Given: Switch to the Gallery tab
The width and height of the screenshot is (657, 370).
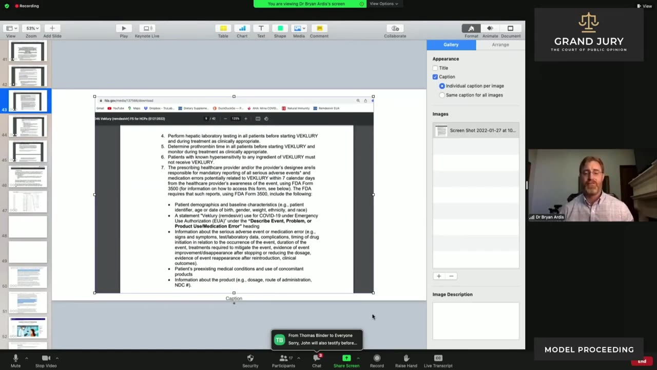Looking at the screenshot, I should [x=451, y=45].
